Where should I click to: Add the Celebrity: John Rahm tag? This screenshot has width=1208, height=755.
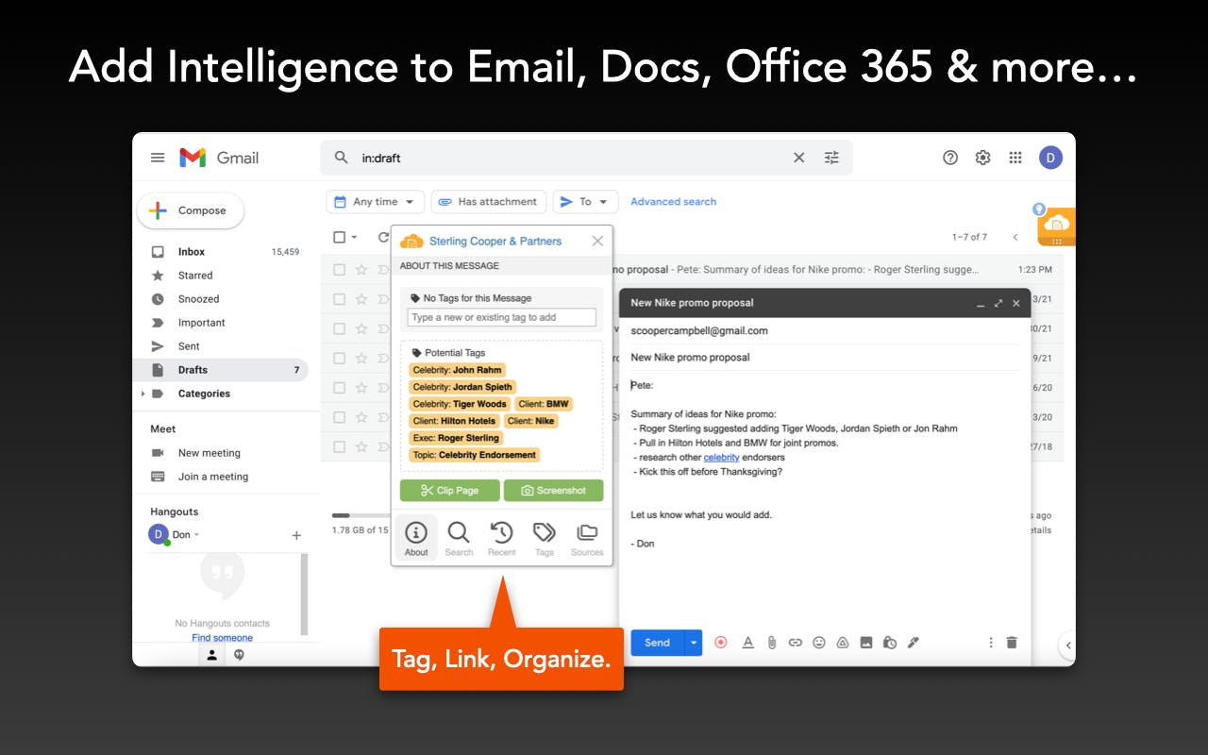[x=457, y=370]
